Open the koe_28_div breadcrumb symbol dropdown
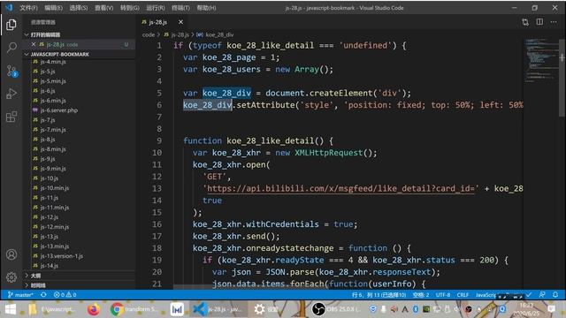Viewport: 566px width, 318px height. (x=215, y=34)
